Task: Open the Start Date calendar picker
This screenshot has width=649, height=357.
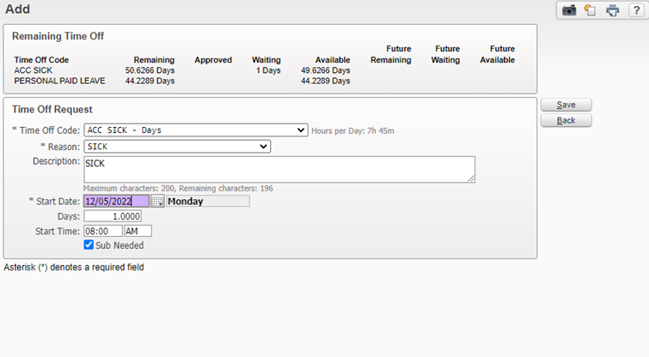Action: point(157,202)
